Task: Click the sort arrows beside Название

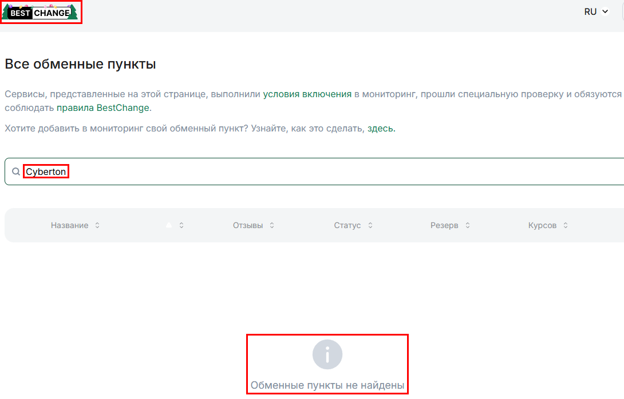Action: point(97,225)
